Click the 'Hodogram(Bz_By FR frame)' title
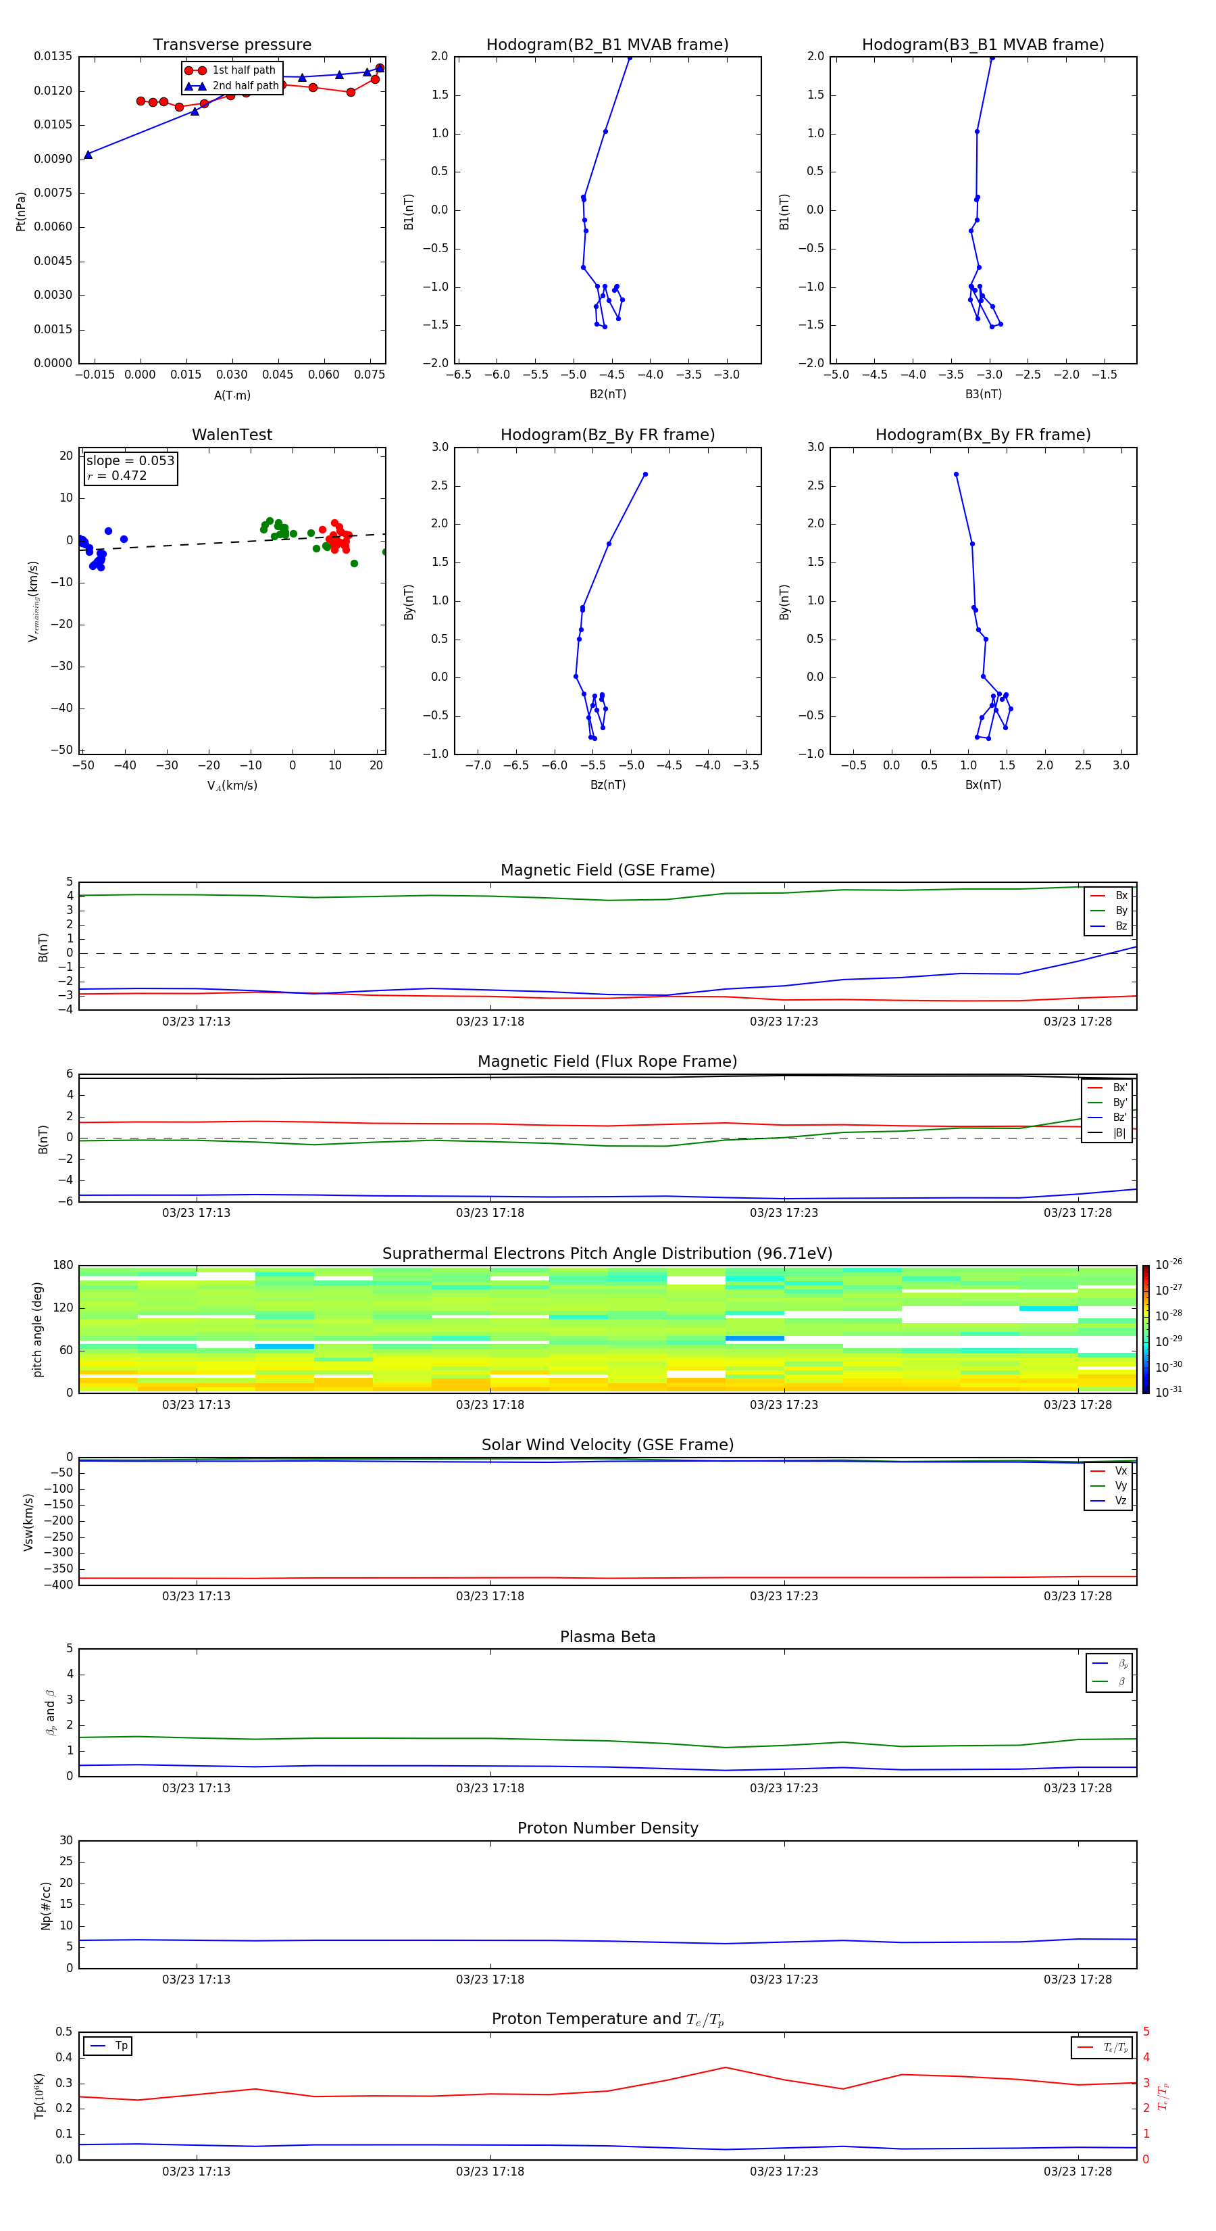The image size is (1216, 2231). (607, 435)
